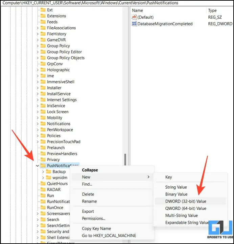
Task: Click the QuietHours folder icon
Action: 43,184
